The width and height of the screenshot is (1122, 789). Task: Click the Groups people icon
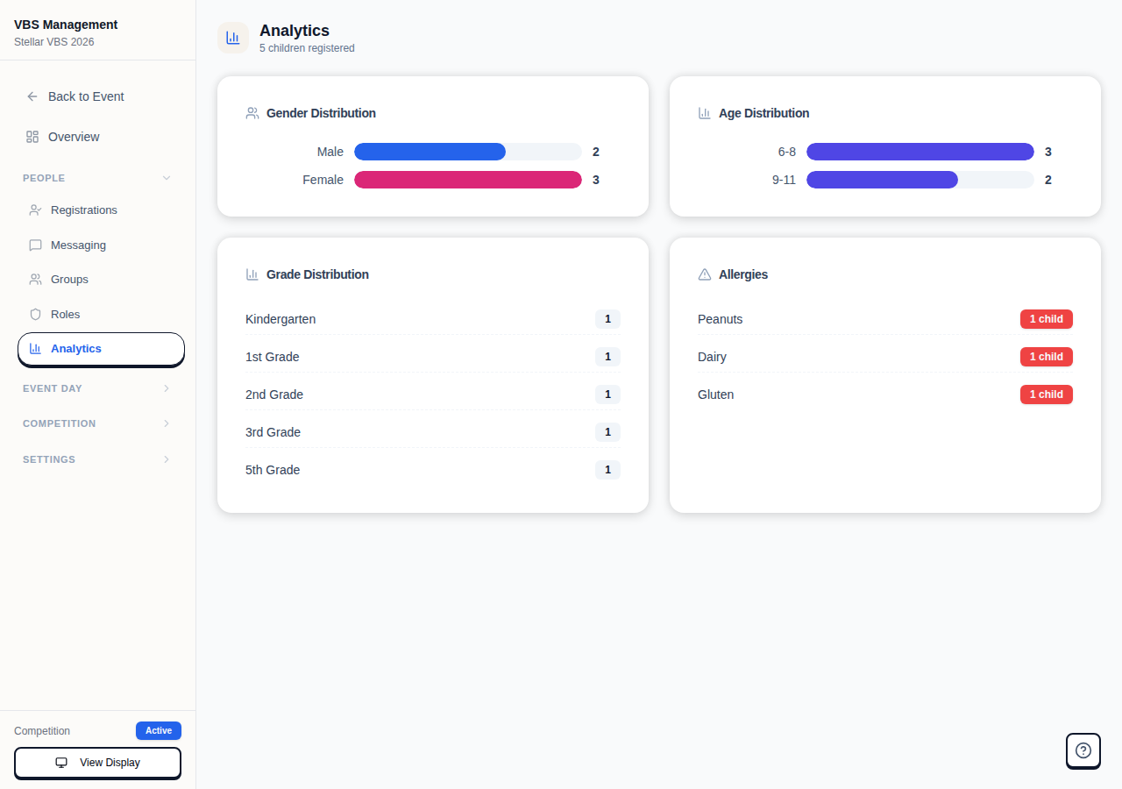click(x=35, y=279)
